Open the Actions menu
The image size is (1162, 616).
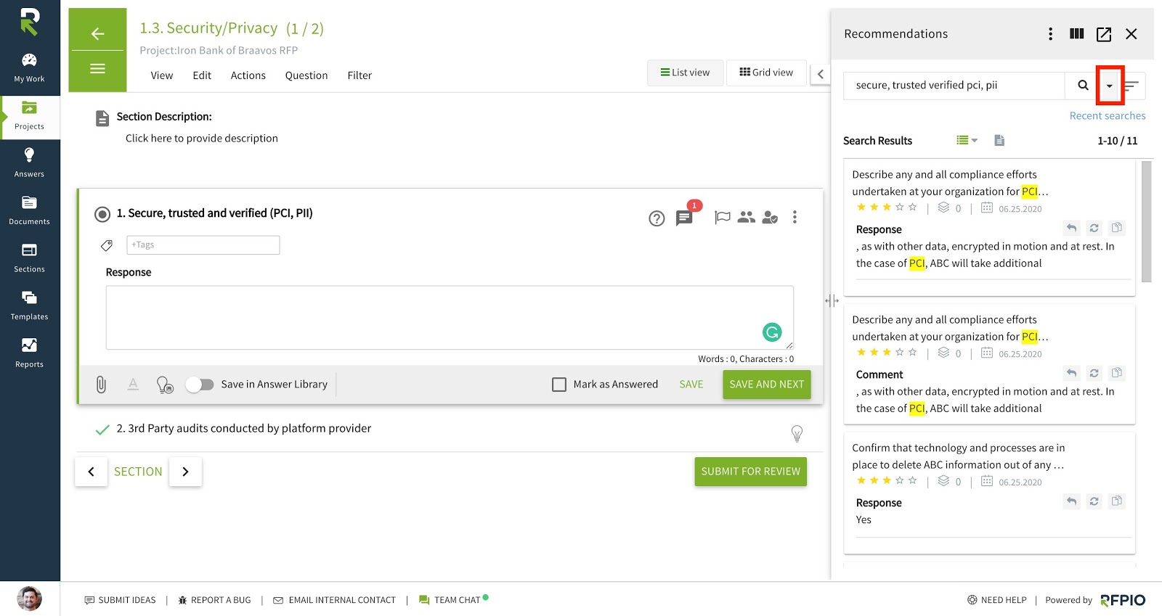248,75
